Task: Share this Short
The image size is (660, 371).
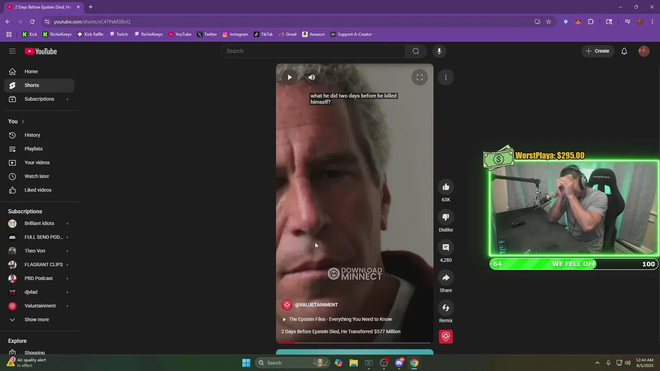Action: (446, 278)
